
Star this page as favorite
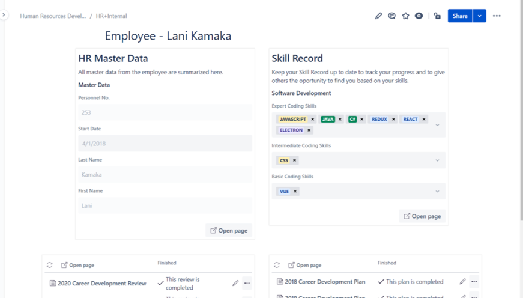(x=405, y=16)
